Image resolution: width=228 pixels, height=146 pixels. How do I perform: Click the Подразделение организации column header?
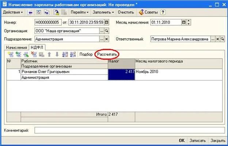tap(64, 66)
